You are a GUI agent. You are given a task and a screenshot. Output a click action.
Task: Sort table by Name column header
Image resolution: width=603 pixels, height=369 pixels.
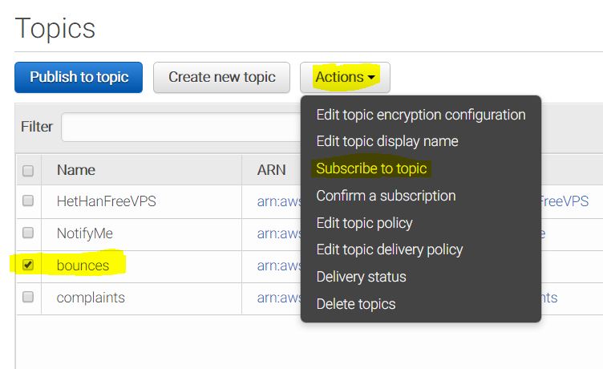tap(76, 170)
